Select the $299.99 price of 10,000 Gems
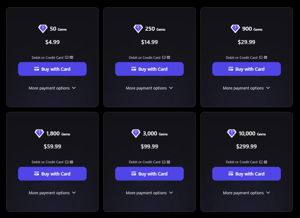300x218 pixels. [247, 147]
